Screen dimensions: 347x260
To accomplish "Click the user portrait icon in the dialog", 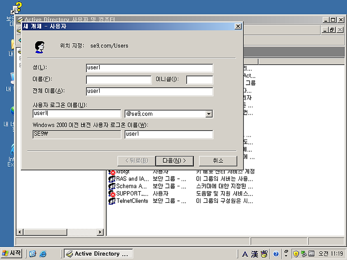I will coord(40,47).
